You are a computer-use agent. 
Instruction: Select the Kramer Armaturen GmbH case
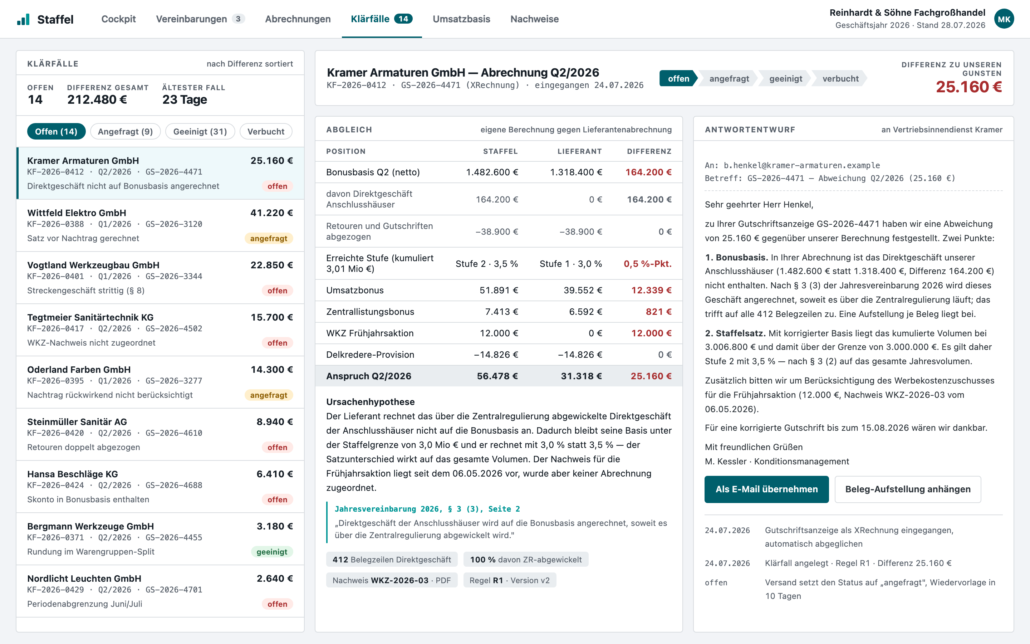tap(160, 174)
